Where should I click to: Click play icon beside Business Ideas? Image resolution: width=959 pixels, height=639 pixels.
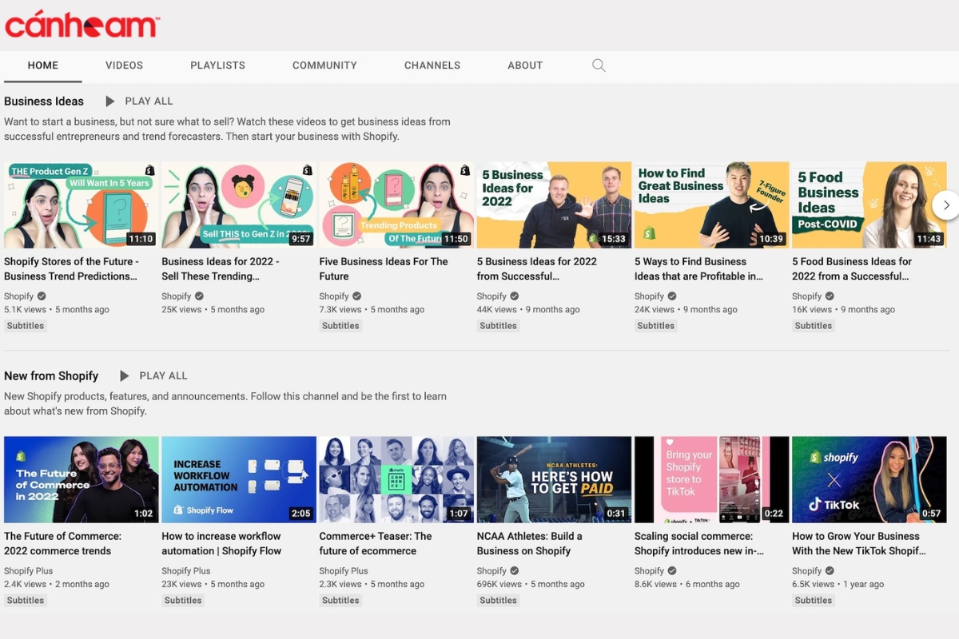click(110, 101)
